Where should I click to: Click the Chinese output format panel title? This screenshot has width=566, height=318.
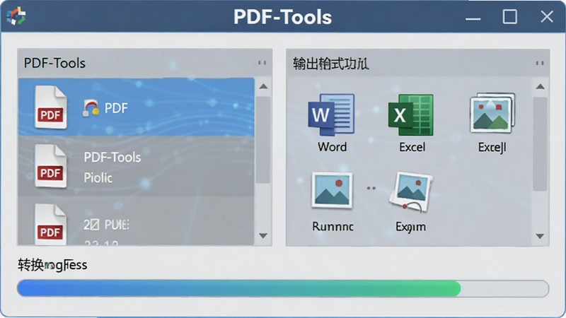pyautogui.click(x=330, y=64)
